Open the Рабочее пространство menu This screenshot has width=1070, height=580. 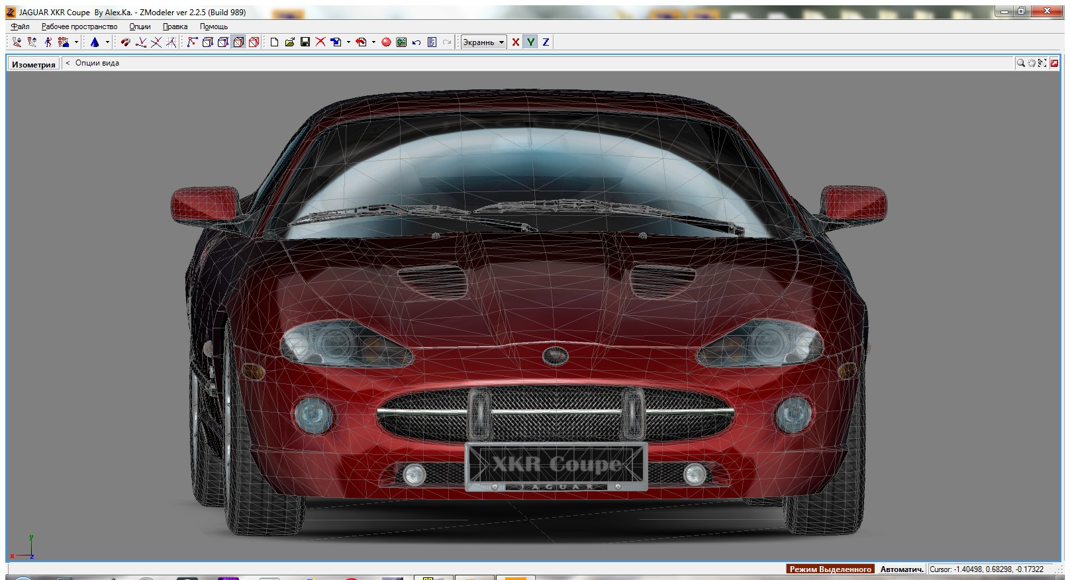coord(79,26)
